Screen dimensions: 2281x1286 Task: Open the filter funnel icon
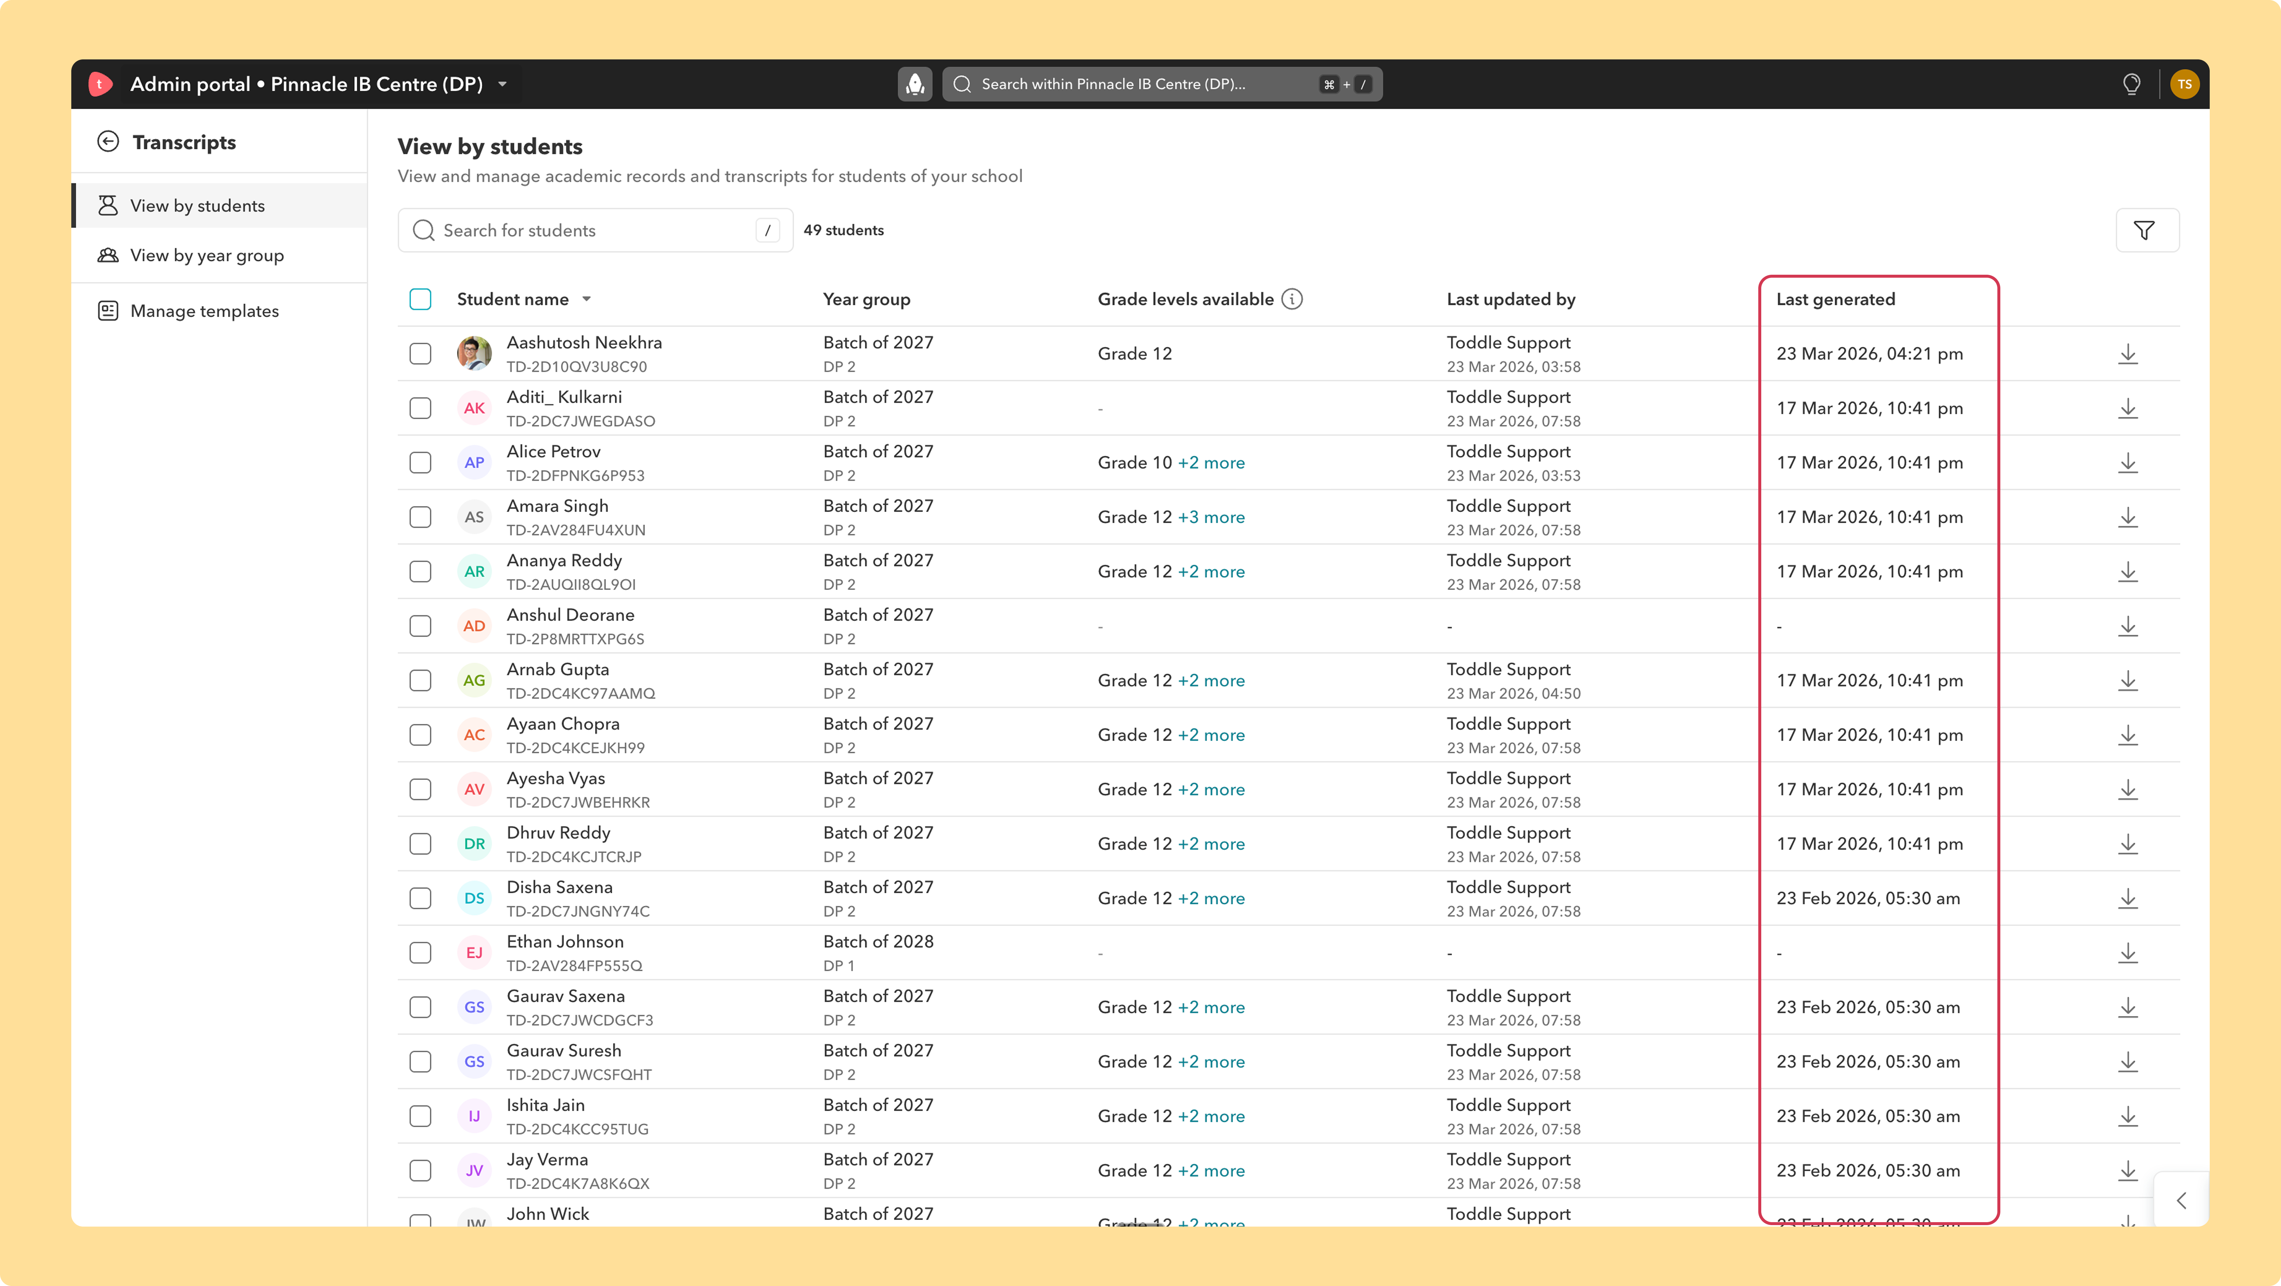(x=2144, y=230)
